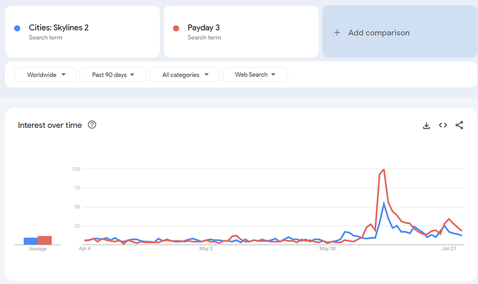Image resolution: width=478 pixels, height=284 pixels.
Task: Share the interest over time chart
Action: [x=459, y=125]
